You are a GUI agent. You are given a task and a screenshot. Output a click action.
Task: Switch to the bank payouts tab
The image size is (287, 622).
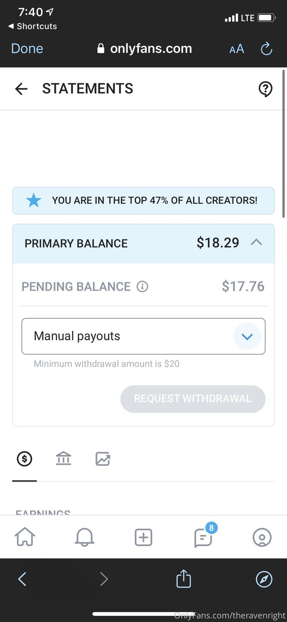click(x=64, y=459)
